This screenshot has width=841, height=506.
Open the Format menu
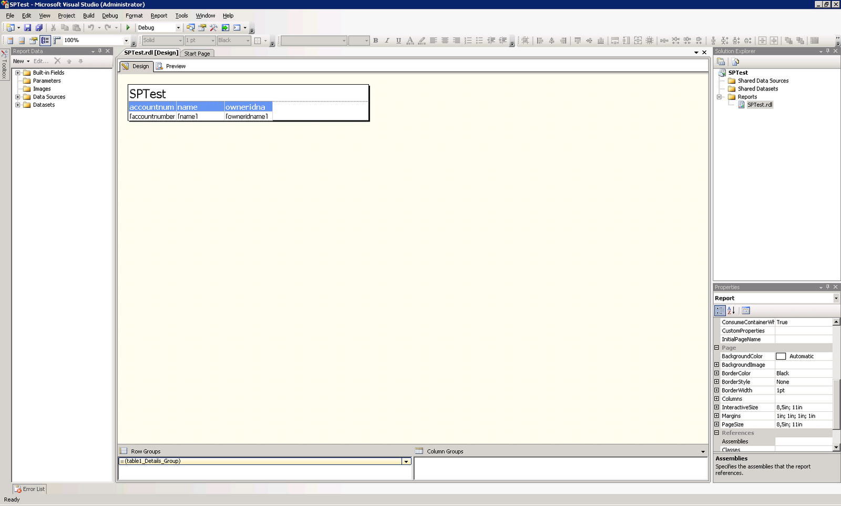[x=134, y=16]
